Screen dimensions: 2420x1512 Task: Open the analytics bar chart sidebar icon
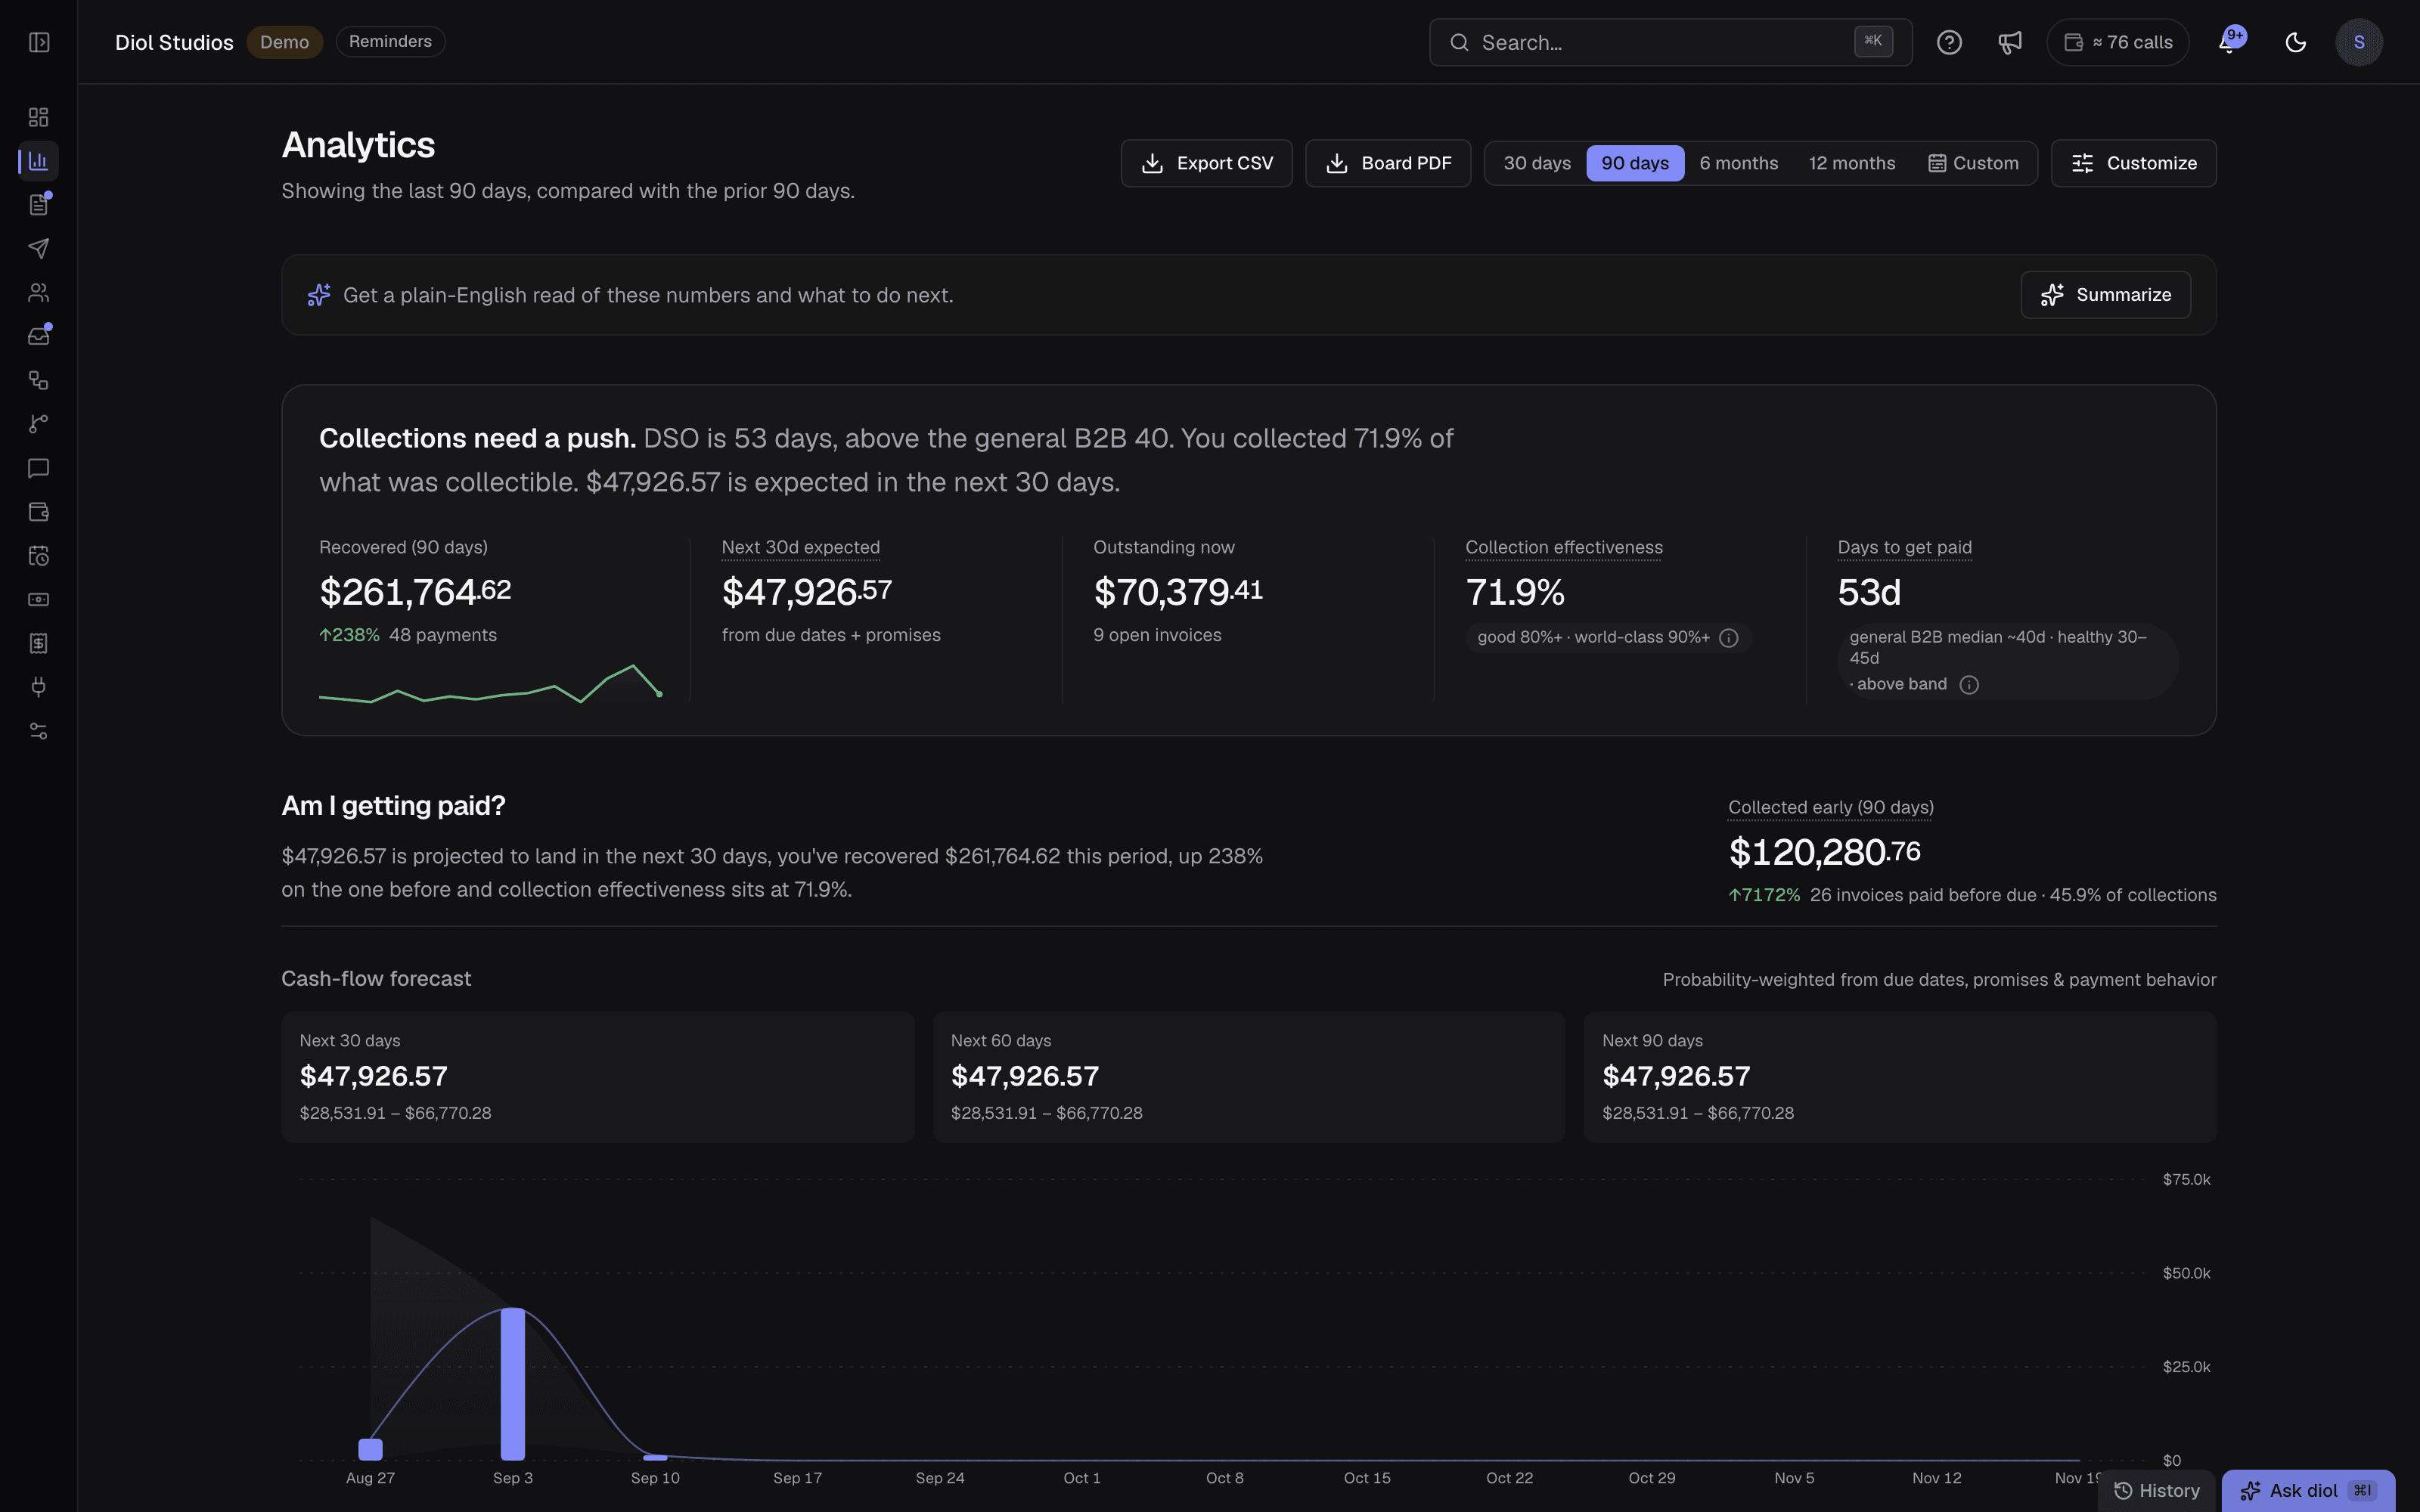(x=39, y=161)
